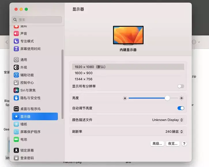Open the 锁定屏幕 lock icon
This screenshot has width=209, height=167.
pos(16,150)
